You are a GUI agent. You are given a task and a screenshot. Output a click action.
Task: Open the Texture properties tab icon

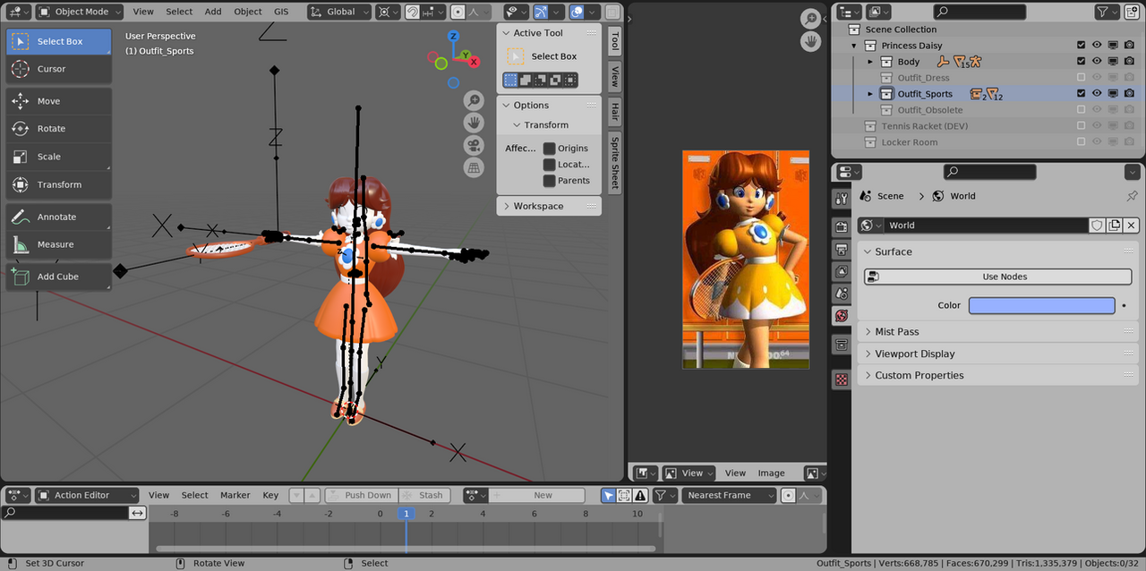tap(842, 379)
